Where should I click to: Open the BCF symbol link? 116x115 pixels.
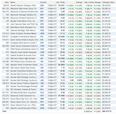click(x=42, y=9)
